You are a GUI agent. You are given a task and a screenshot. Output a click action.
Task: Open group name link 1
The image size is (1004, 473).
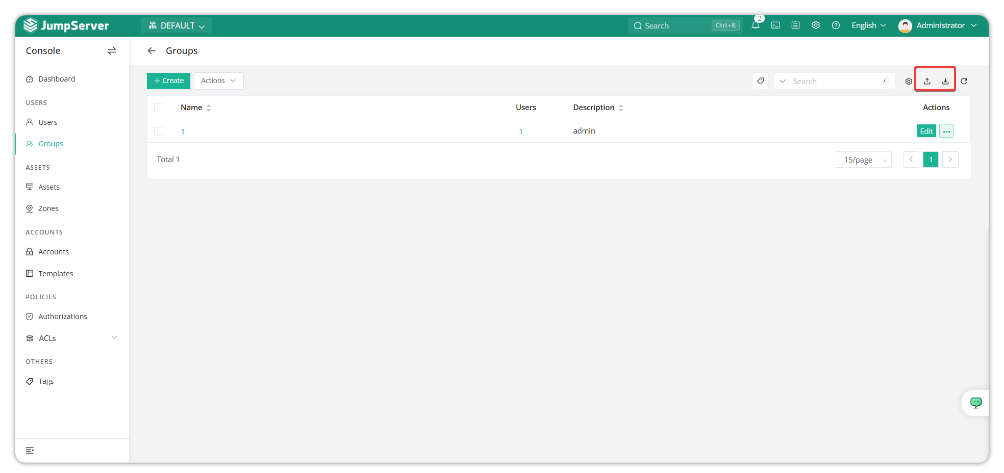coord(183,132)
